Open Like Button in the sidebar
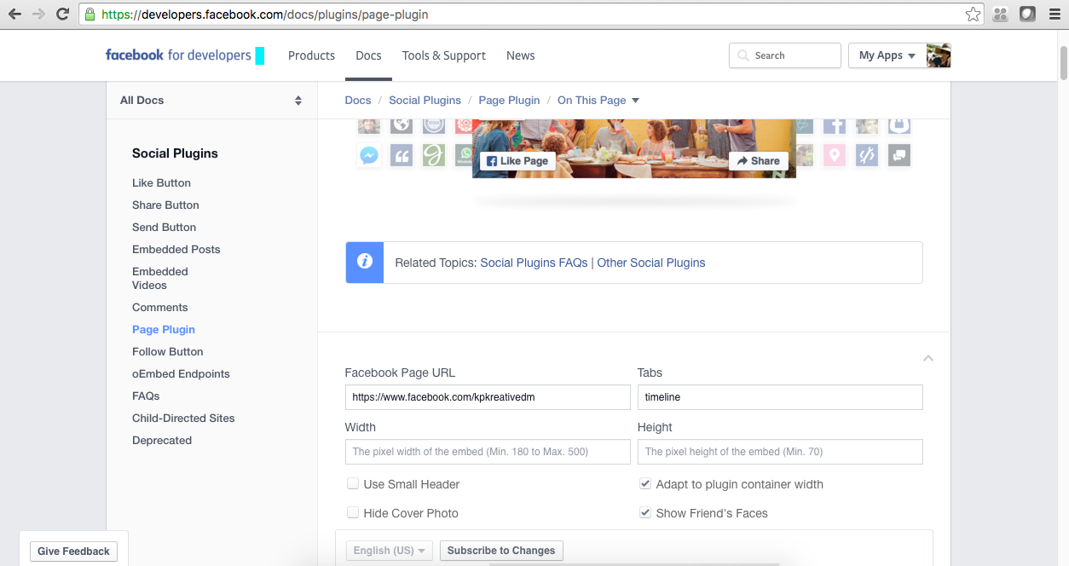This screenshot has width=1069, height=566. (161, 182)
